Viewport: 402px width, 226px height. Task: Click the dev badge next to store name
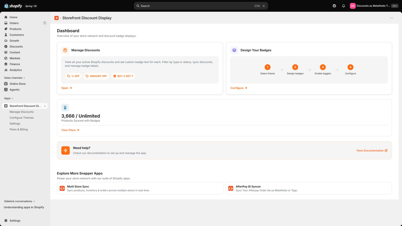point(395,6)
